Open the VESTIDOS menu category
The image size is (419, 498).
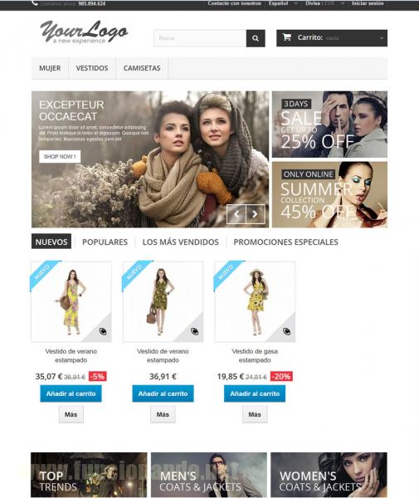(92, 68)
